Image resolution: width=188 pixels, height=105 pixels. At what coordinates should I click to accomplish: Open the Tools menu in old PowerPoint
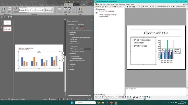[x=117, y=4]
